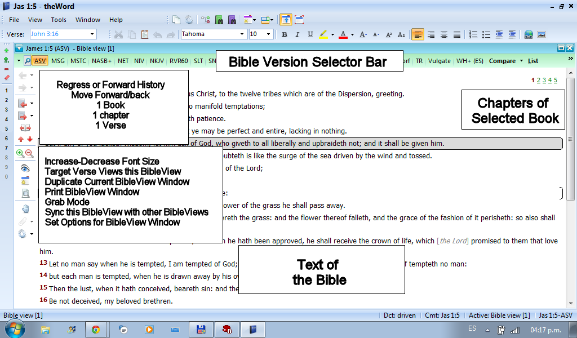The image size is (577, 338).
Task: Click the red font color swatch
Action: coord(342,34)
